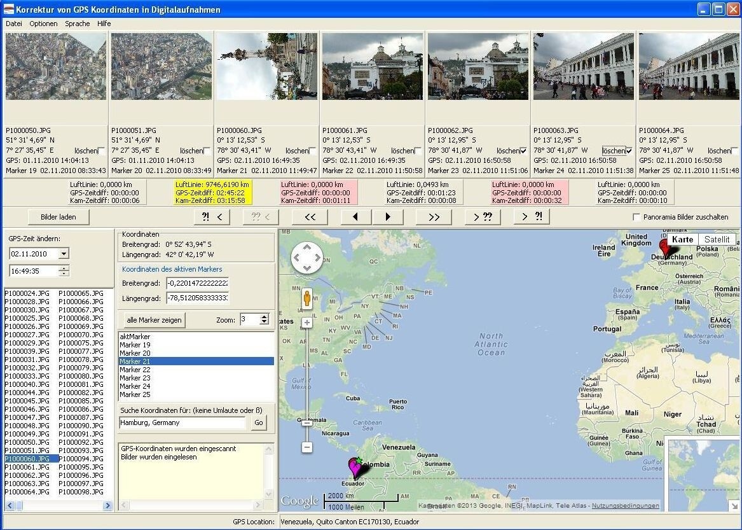Image resolution: width=742 pixels, height=530 pixels.
Task: Switch map to Satellit view
Action: (717, 240)
